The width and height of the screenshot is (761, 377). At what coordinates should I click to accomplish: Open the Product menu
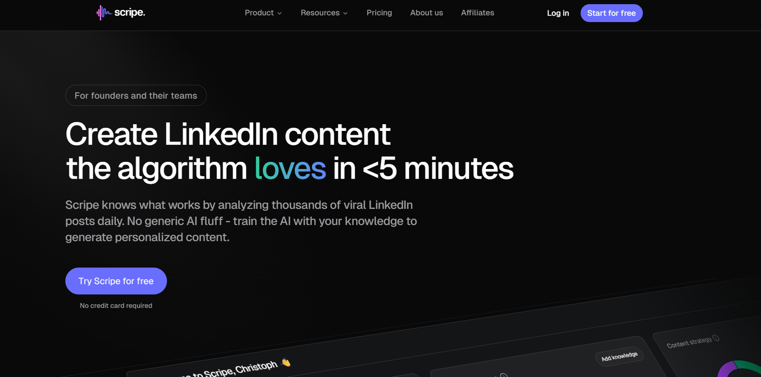[259, 13]
